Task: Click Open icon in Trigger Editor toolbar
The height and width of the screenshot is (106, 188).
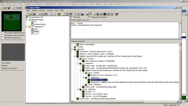Action: click(31, 14)
